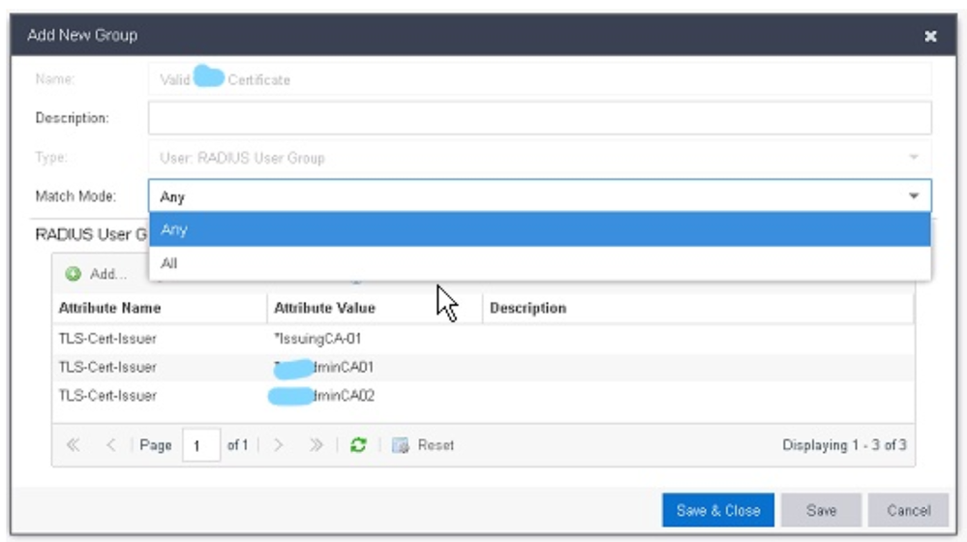Click the Reset grid icon
This screenshot has width=967, height=542.
click(x=401, y=445)
